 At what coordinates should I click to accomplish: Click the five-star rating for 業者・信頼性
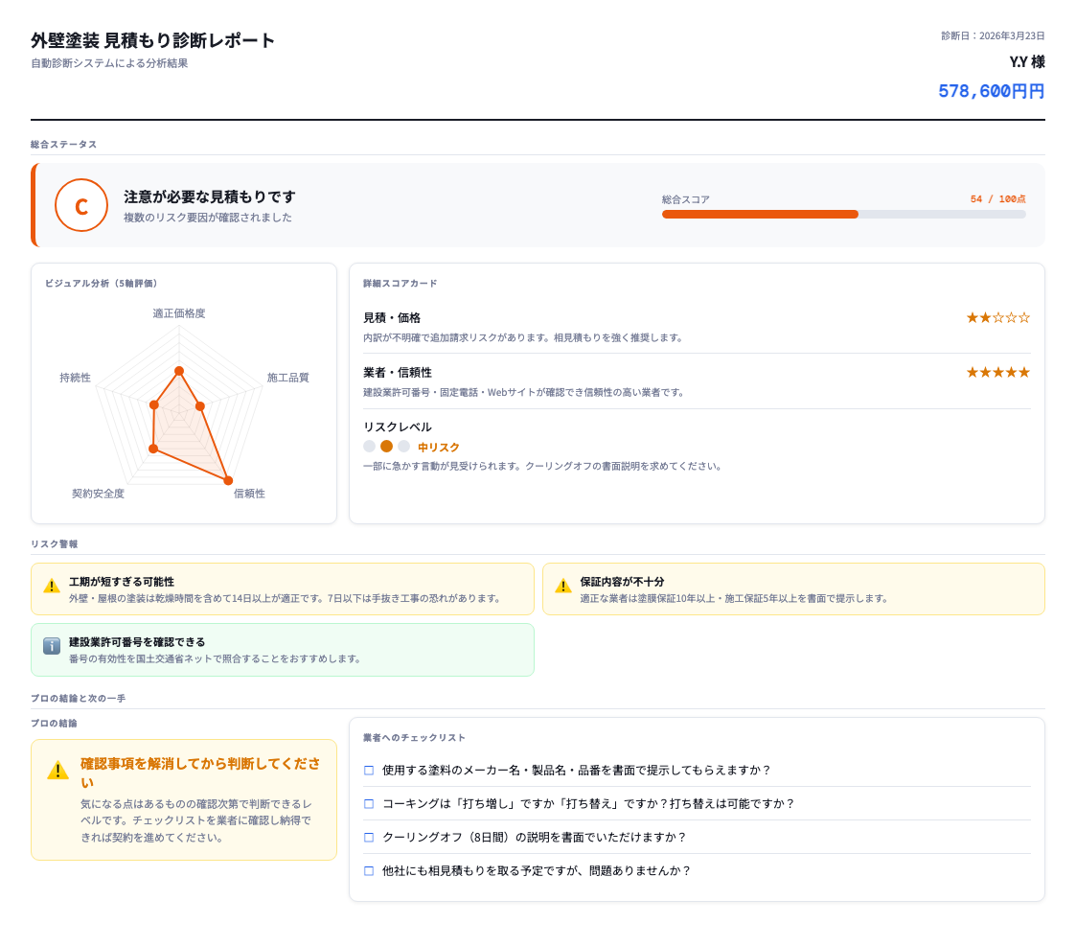pos(997,371)
